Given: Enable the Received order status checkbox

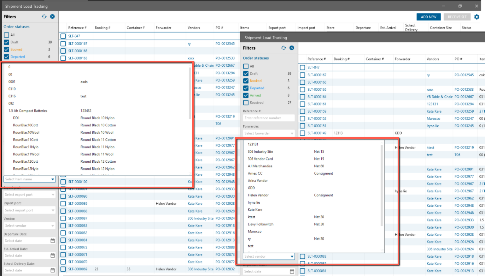Looking at the screenshot, I should (246, 103).
